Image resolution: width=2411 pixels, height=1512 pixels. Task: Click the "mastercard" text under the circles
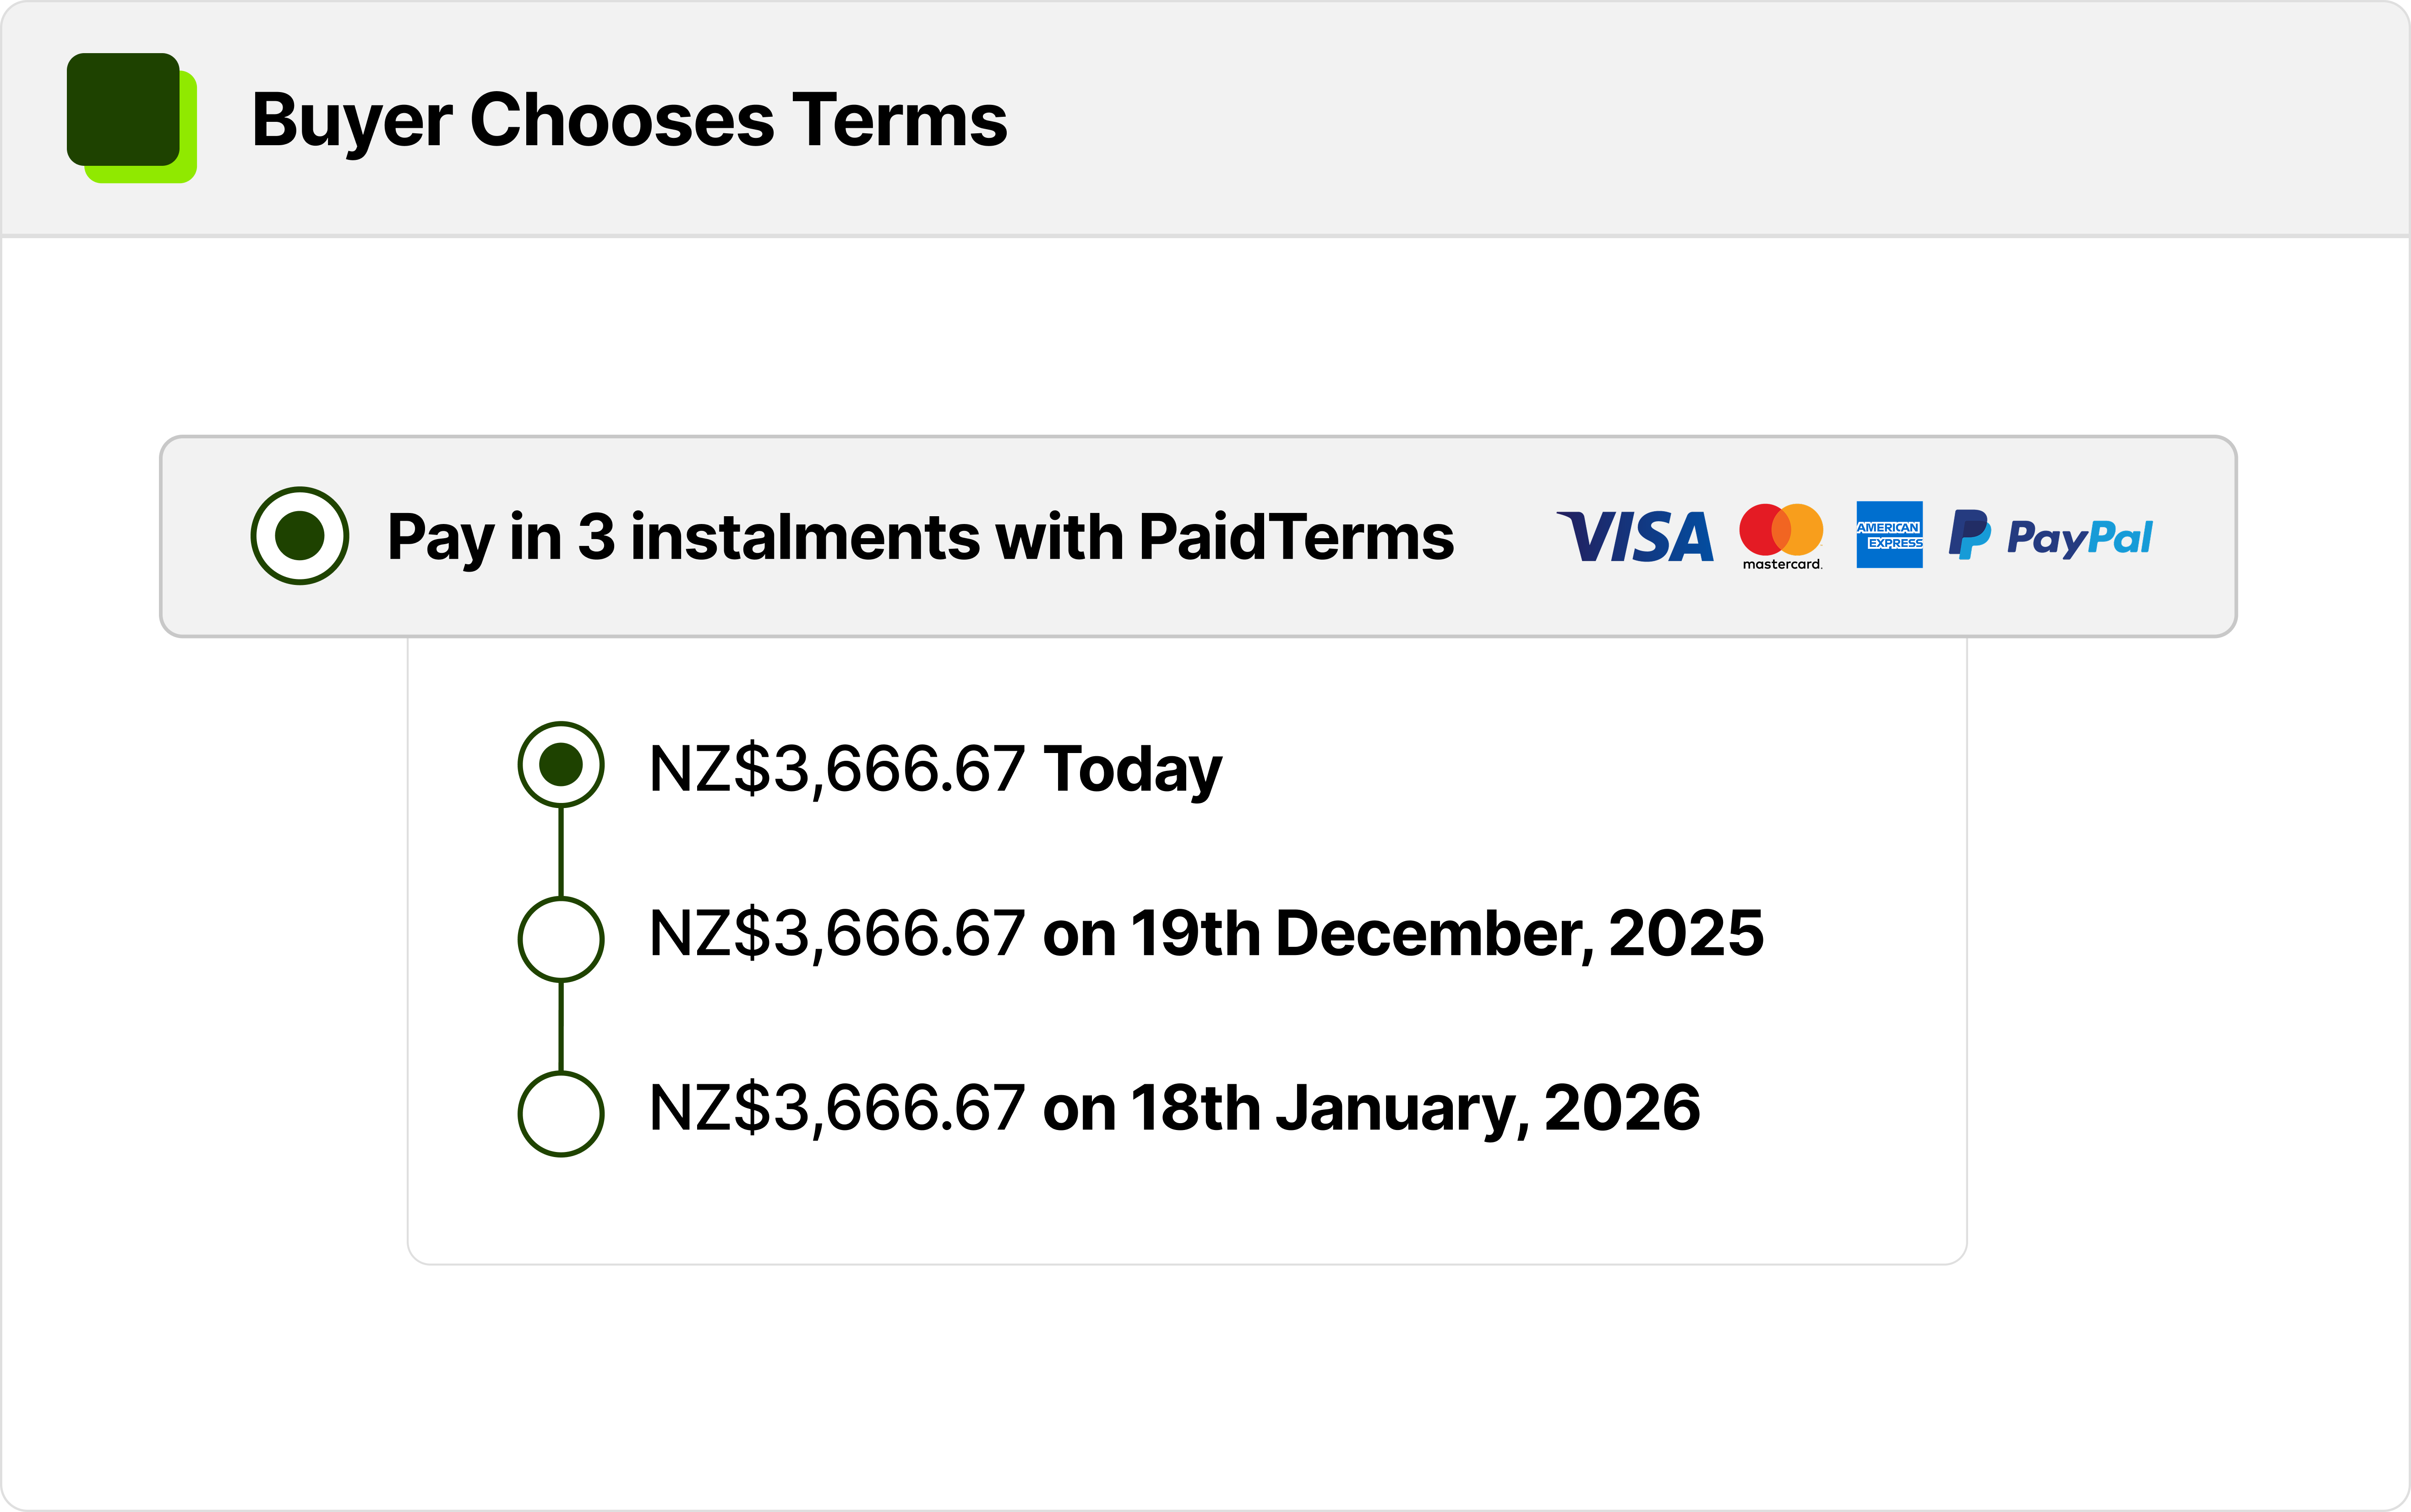pos(1782,564)
